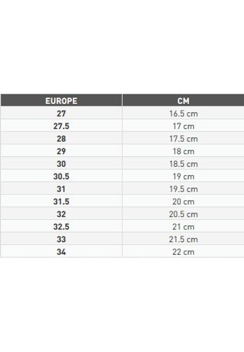Select Europe size 30 cell
The image size is (244, 352).
click(x=61, y=164)
